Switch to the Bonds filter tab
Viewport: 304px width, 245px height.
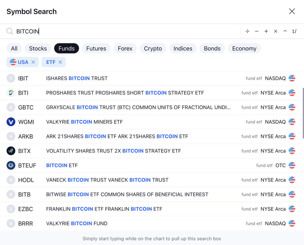[x=212, y=48]
